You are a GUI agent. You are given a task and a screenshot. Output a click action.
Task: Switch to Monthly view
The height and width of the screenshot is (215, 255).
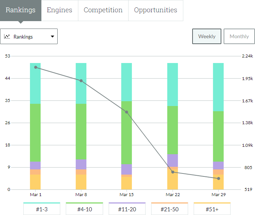pos(239,36)
